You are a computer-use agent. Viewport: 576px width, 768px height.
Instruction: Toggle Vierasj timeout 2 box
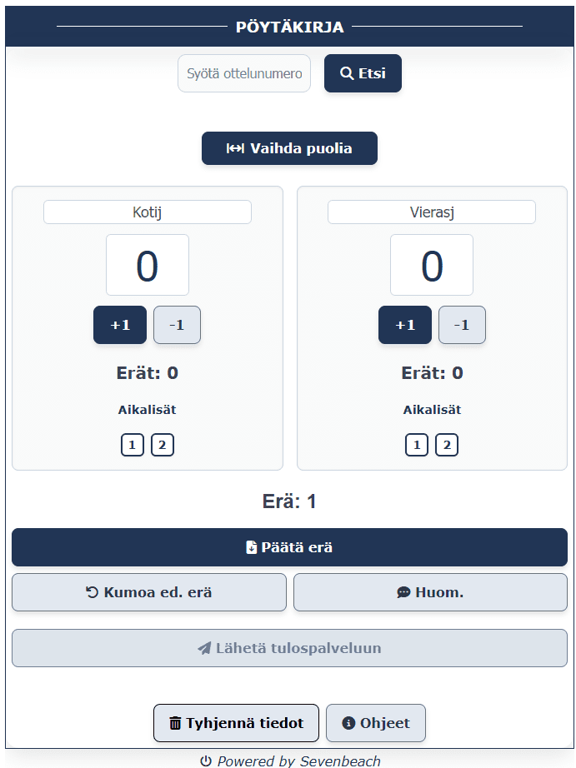tap(447, 445)
